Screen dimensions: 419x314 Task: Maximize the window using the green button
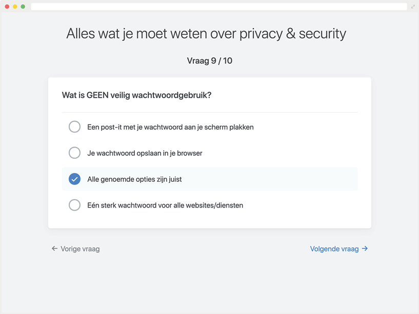[23, 7]
